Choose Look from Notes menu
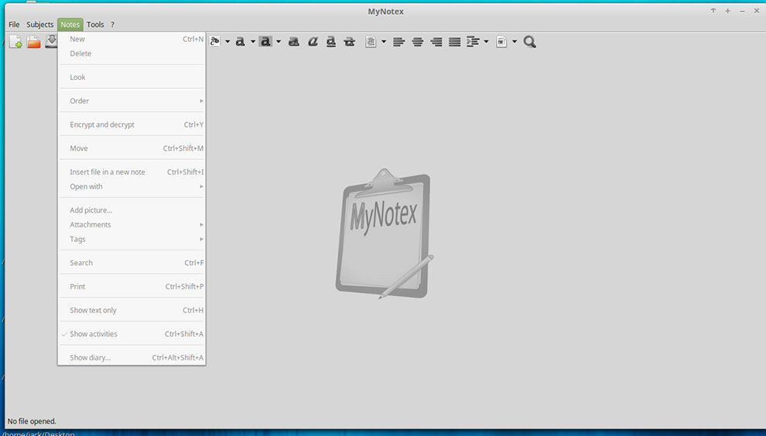766x436 pixels. pos(132,77)
